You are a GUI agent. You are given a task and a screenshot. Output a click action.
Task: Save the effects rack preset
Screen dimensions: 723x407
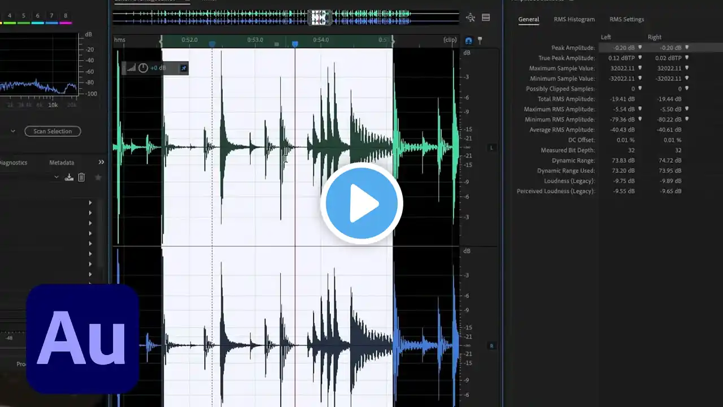[x=69, y=177]
